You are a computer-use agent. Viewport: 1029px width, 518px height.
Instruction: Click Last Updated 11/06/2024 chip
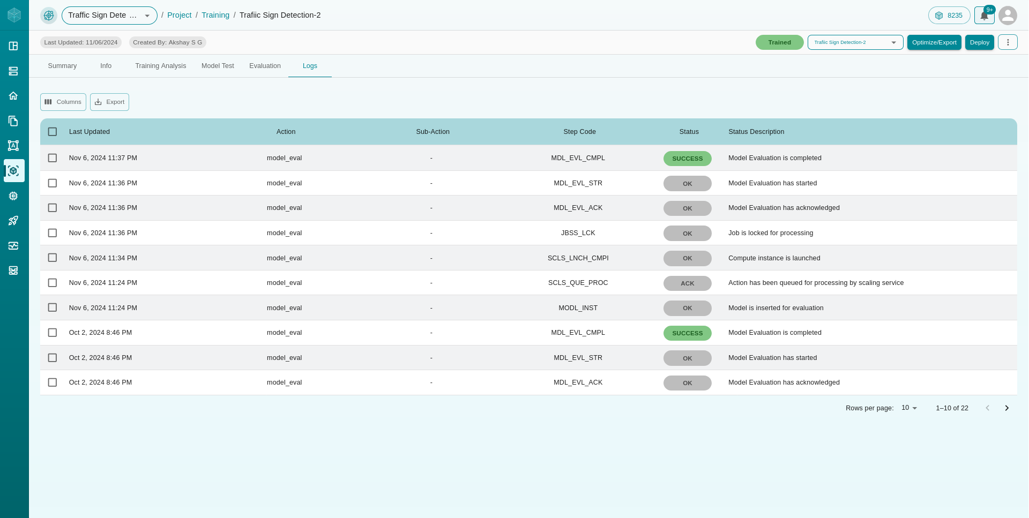[81, 42]
